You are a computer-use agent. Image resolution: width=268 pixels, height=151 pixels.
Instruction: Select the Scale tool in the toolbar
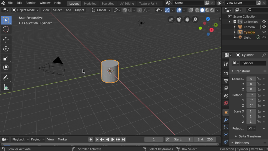click(x=6, y=58)
